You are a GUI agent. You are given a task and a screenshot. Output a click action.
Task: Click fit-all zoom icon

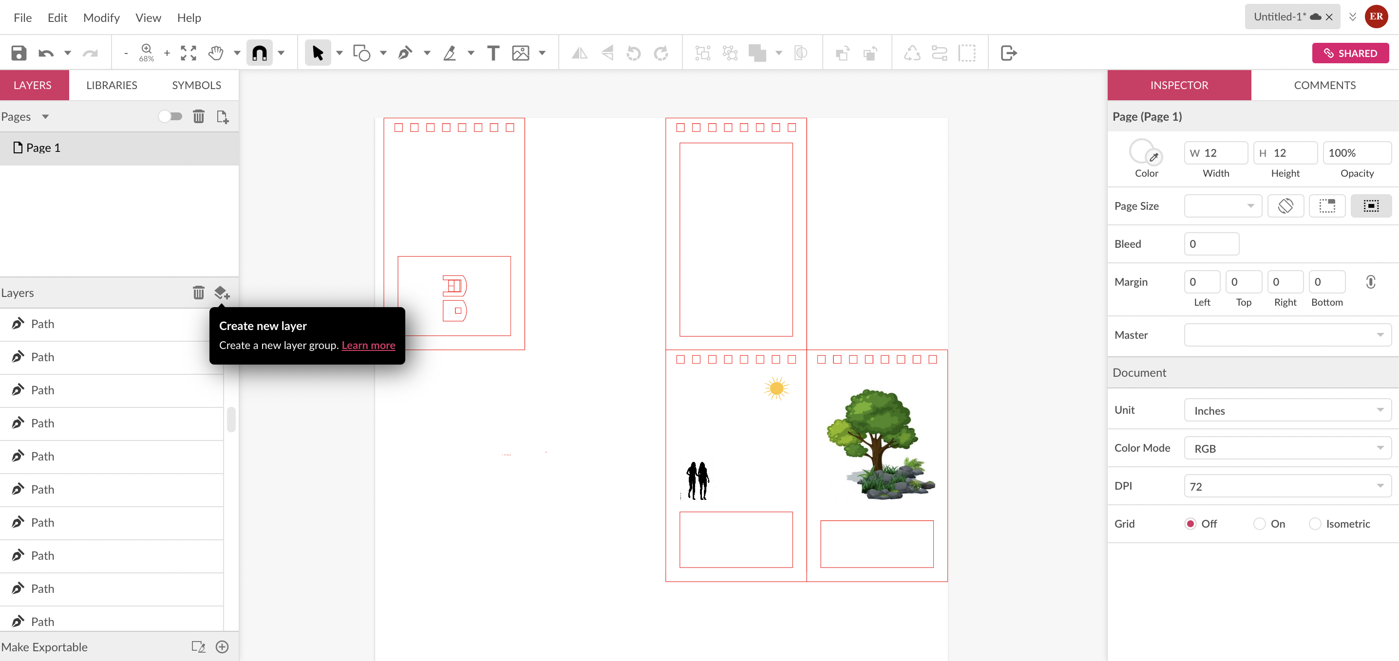(189, 53)
